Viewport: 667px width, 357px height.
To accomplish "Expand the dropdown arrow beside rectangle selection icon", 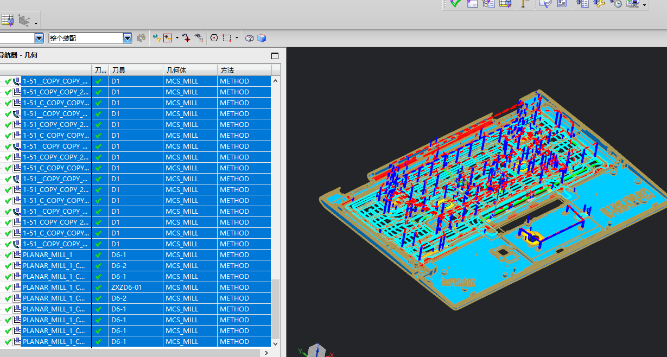I will pos(237,38).
